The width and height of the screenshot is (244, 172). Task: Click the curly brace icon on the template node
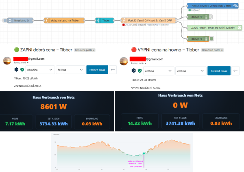pos(47,20)
